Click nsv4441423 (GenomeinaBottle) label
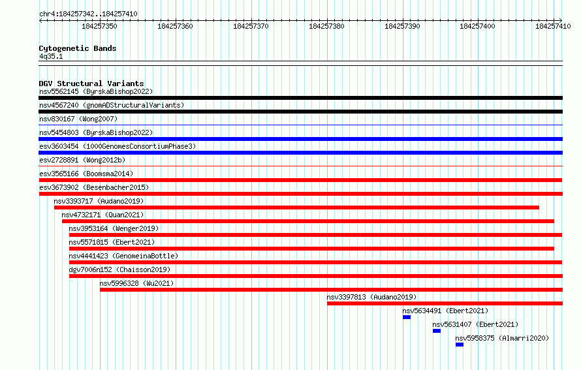This screenshot has width=581, height=370. pyautogui.click(x=123, y=256)
